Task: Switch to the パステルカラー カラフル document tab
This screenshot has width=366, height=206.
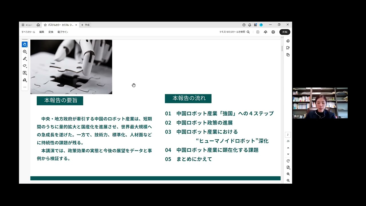Action: pos(60,25)
